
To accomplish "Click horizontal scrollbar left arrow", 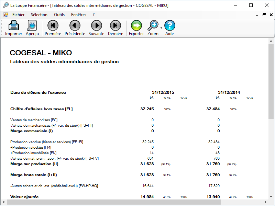I will (4, 202).
